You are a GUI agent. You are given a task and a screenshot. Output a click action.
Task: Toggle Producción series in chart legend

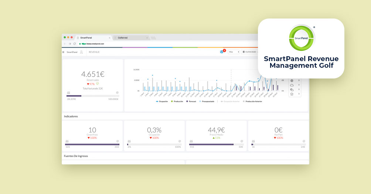tap(177, 101)
